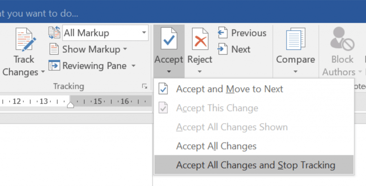Open the Compare dropdown arrow
This screenshot has width=366, height=186.
[x=295, y=72]
